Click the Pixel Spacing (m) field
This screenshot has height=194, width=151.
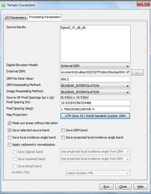click(x=95, y=103)
